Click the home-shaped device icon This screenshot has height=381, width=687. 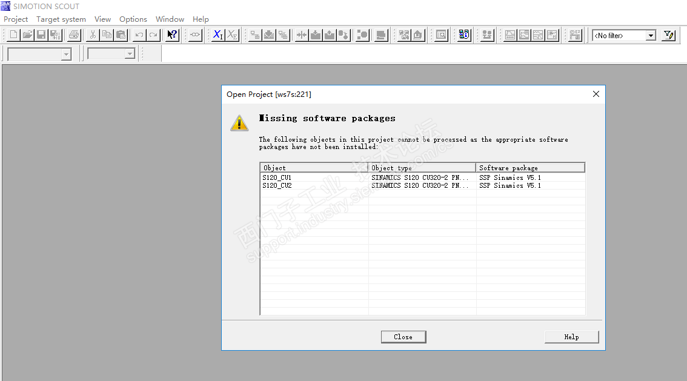click(418, 35)
